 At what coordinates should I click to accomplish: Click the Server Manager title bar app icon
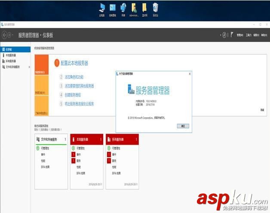pyautogui.click(x=2, y=24)
